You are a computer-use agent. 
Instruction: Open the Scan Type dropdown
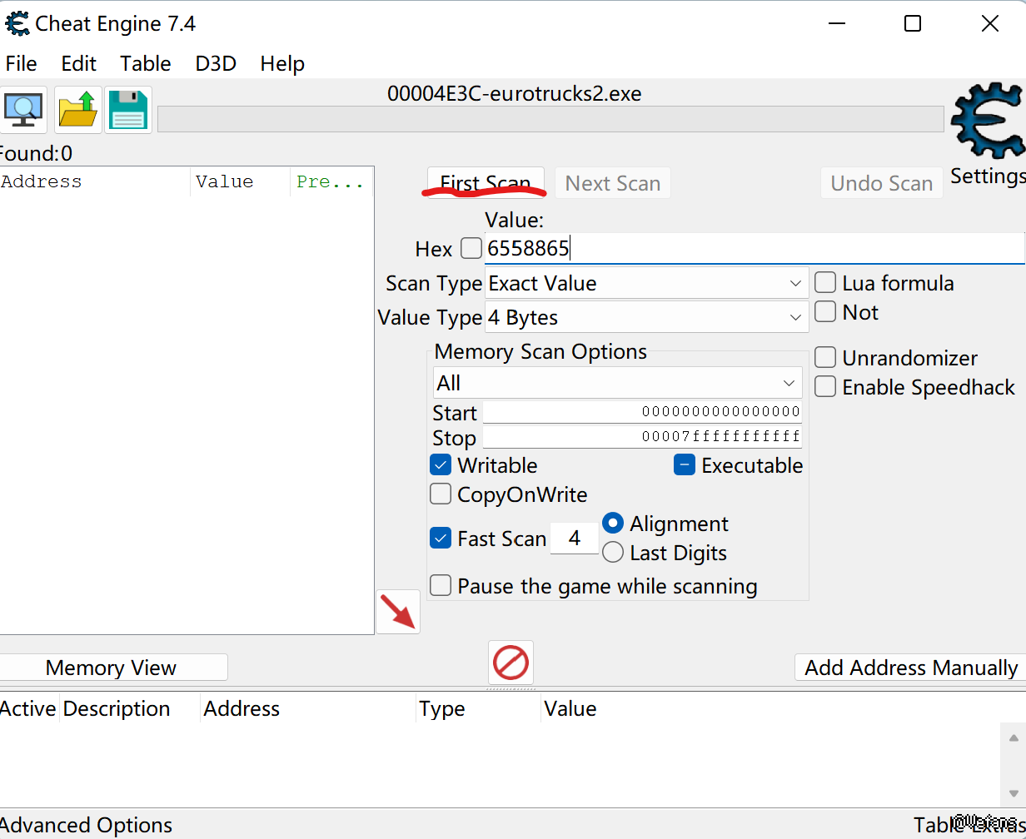point(646,283)
